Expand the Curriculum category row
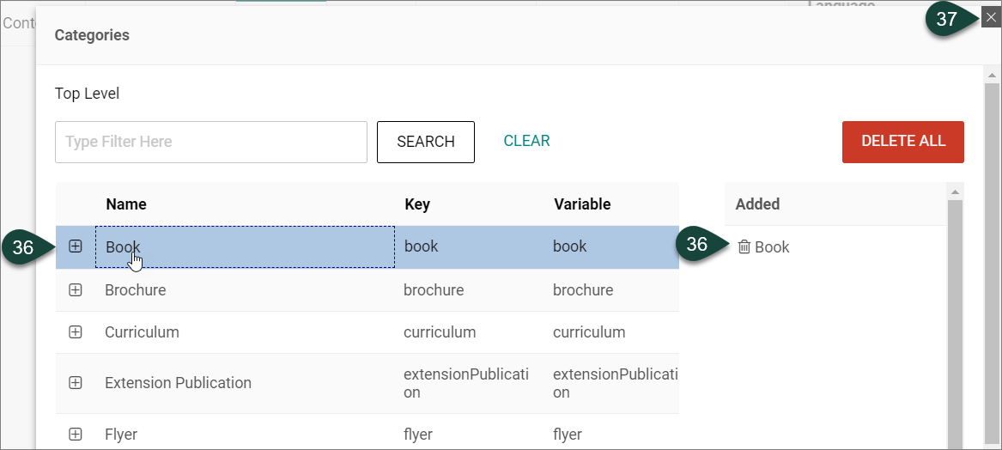 76,332
